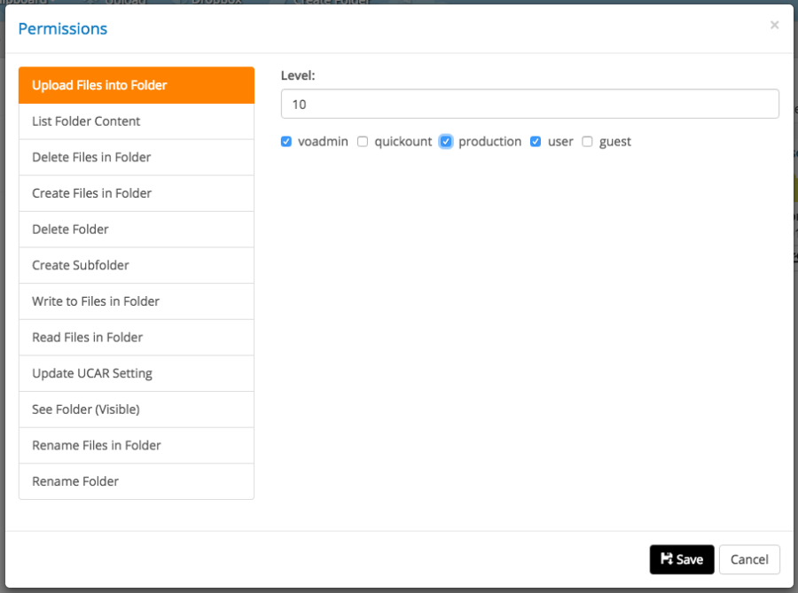This screenshot has height=593, width=798.
Task: Cancel the Permissions dialog
Action: (x=749, y=559)
